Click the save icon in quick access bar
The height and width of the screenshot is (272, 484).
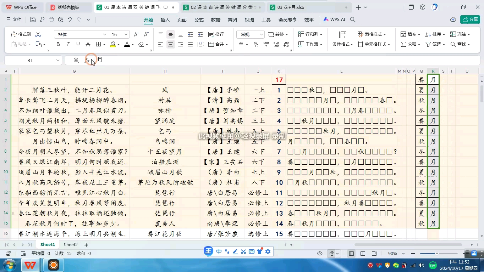(x=33, y=19)
